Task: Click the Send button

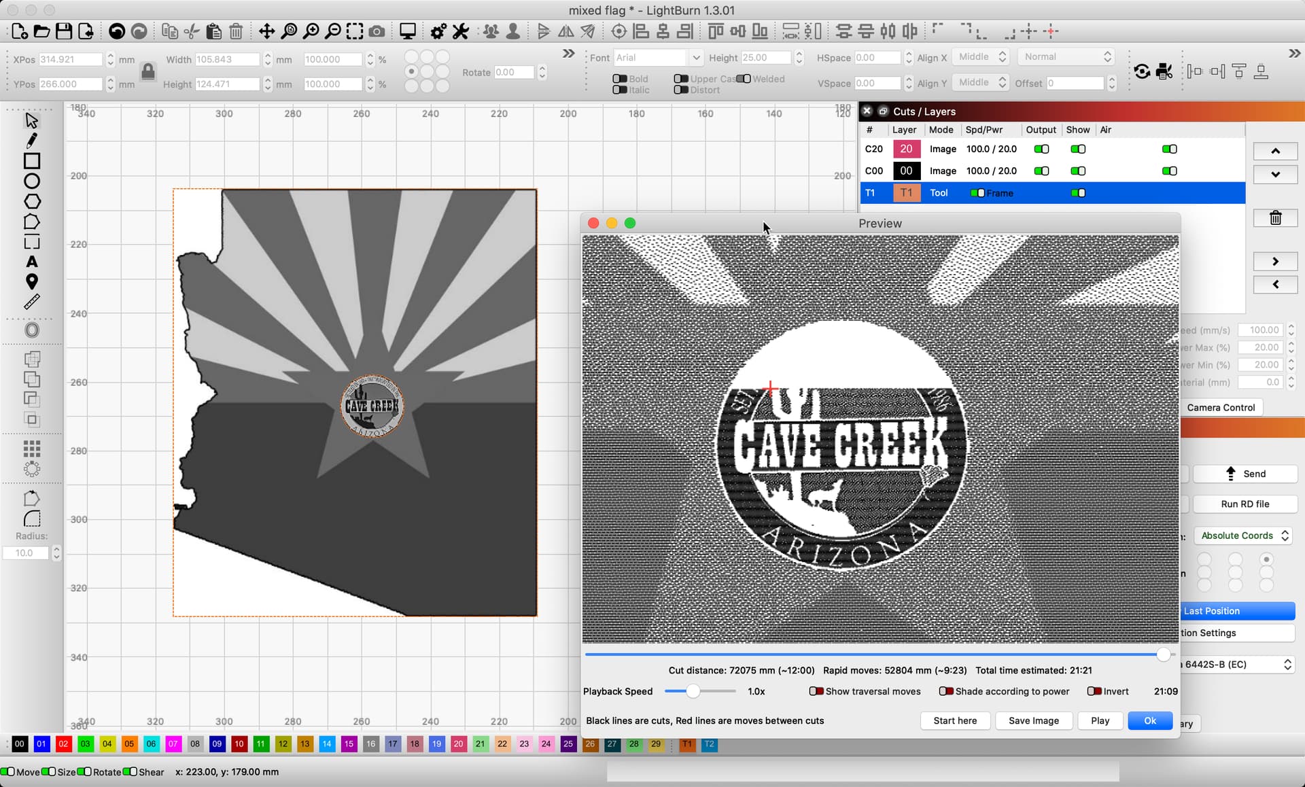Action: coord(1245,474)
